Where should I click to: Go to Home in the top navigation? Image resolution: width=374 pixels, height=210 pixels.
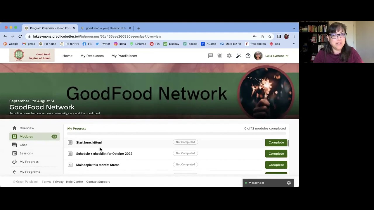67,56
